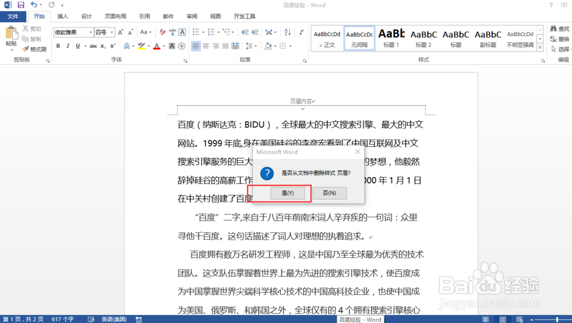572x323 pixels.
Task: Open the font size dropdown (四号)
Action: [112, 32]
